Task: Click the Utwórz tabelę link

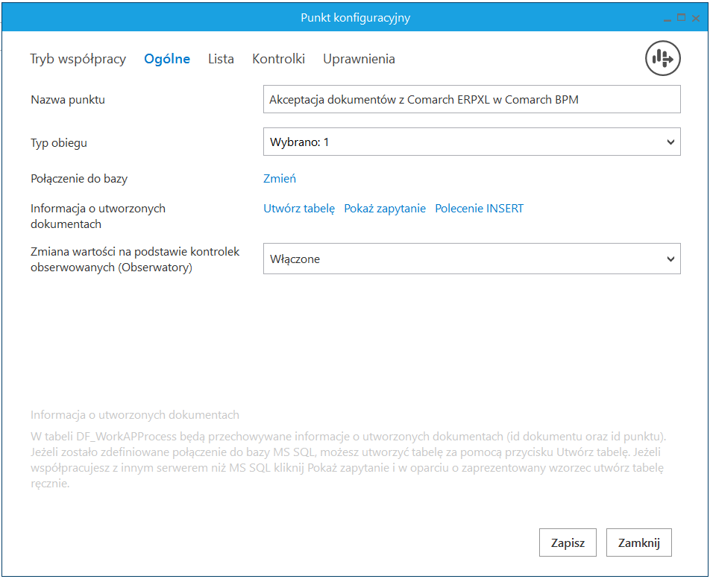Action: 299,209
